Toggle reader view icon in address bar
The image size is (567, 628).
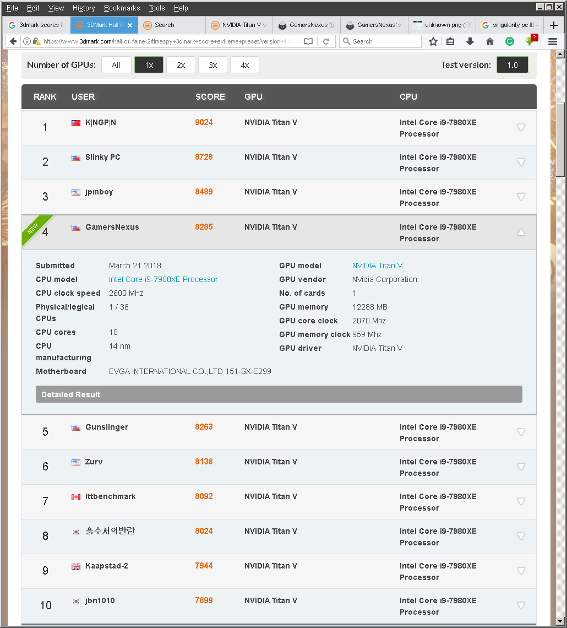(x=308, y=41)
